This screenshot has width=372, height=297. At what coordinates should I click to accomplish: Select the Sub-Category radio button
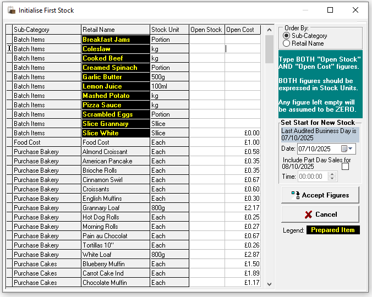coord(286,36)
